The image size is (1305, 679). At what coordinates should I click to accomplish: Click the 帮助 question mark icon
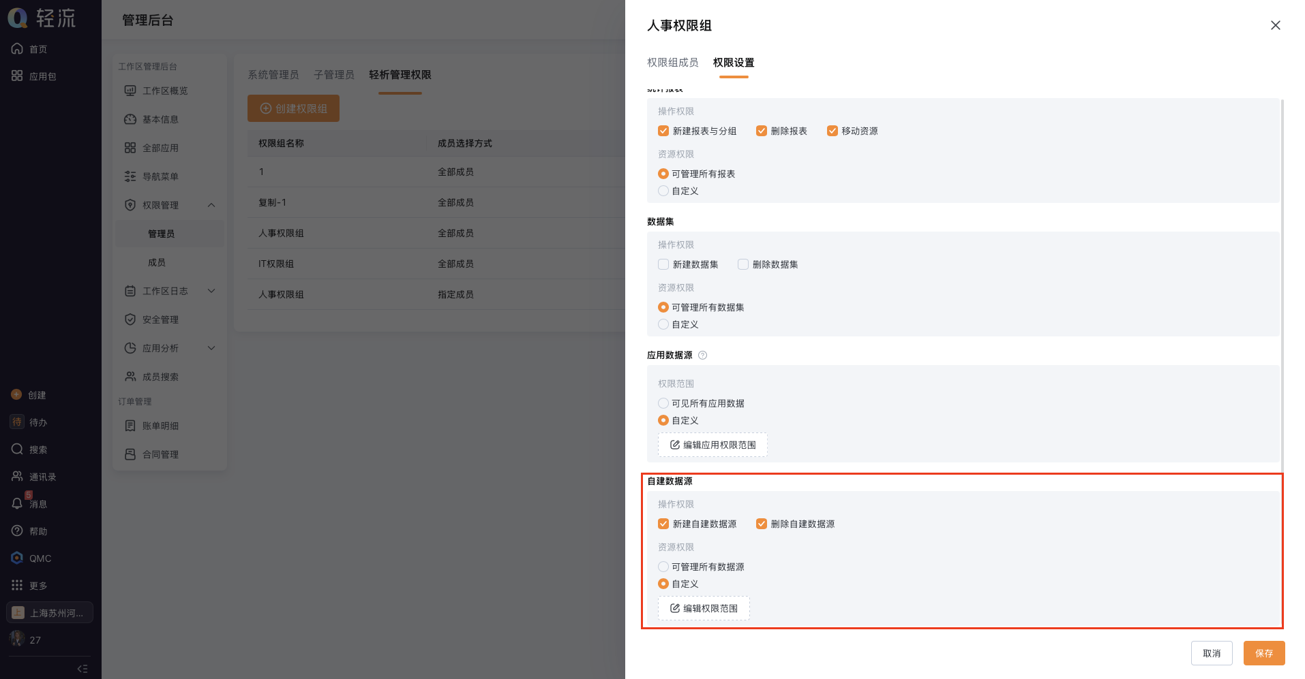17,531
